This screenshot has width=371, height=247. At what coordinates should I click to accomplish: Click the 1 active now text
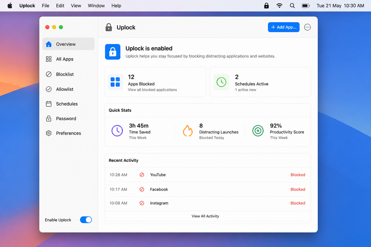pyautogui.click(x=245, y=90)
